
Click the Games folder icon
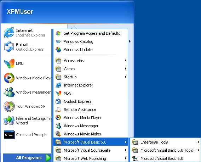point(58,69)
